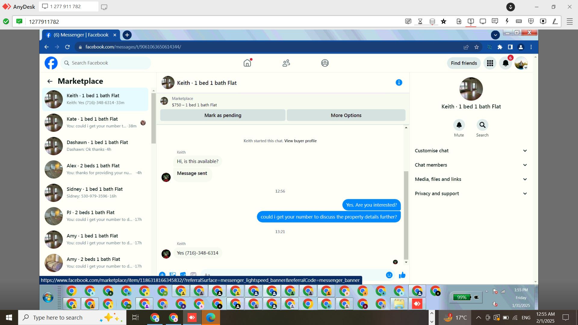Toggle the Chrome side panel icon
The width and height of the screenshot is (578, 325).
tap(510, 47)
